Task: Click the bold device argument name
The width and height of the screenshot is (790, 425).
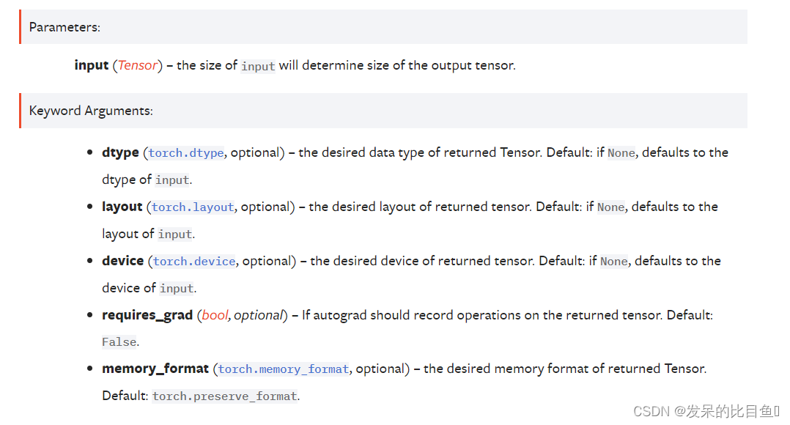Action: pos(123,261)
